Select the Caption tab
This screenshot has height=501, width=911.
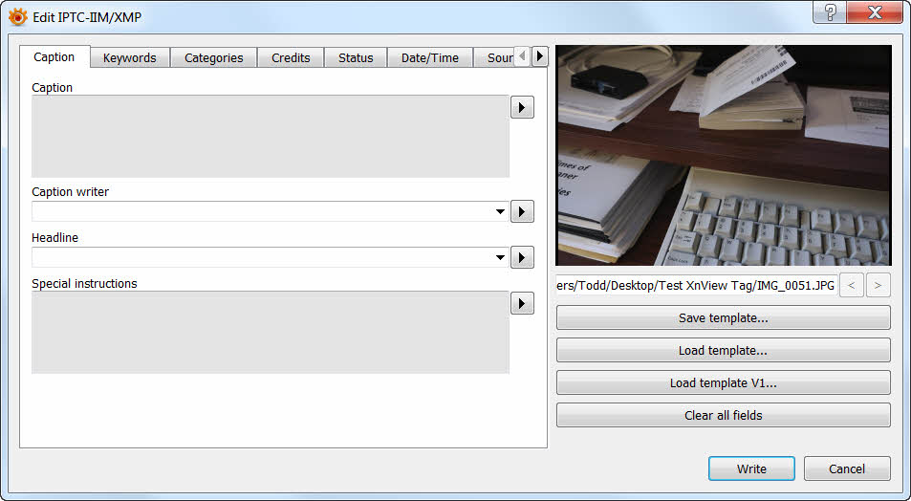tap(54, 57)
